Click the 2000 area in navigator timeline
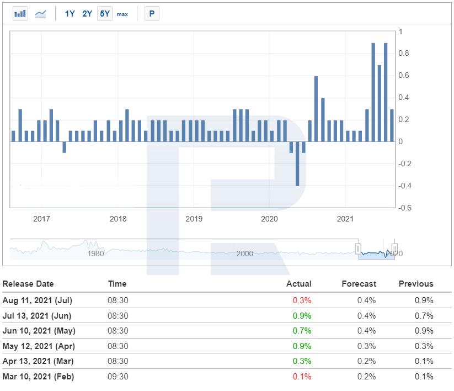This screenshot has height=391, width=454. tap(245, 253)
